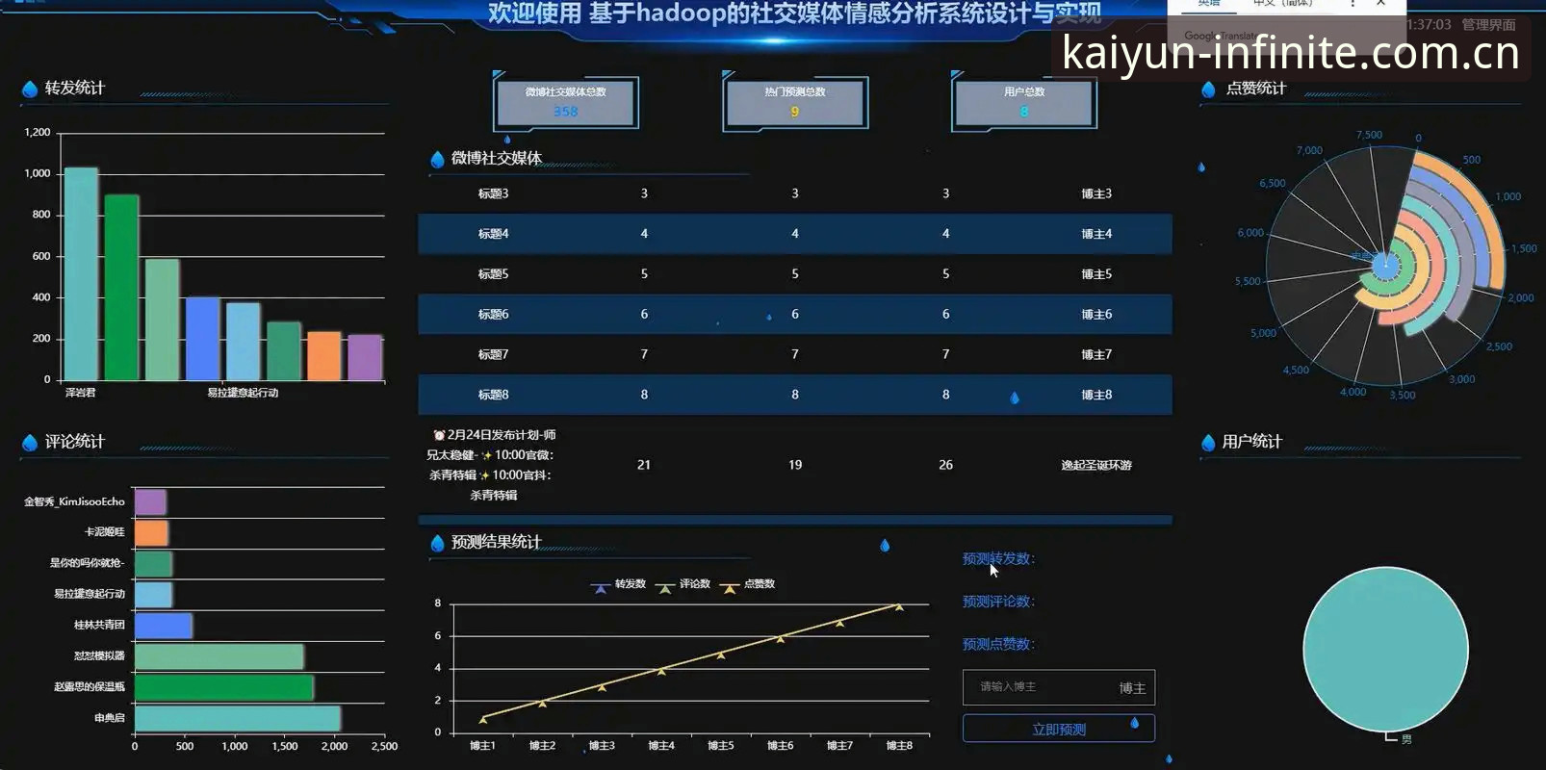1546x770 pixels.
Task: Click the water-drop icon beside 预测结果统计
Action: [x=437, y=543]
